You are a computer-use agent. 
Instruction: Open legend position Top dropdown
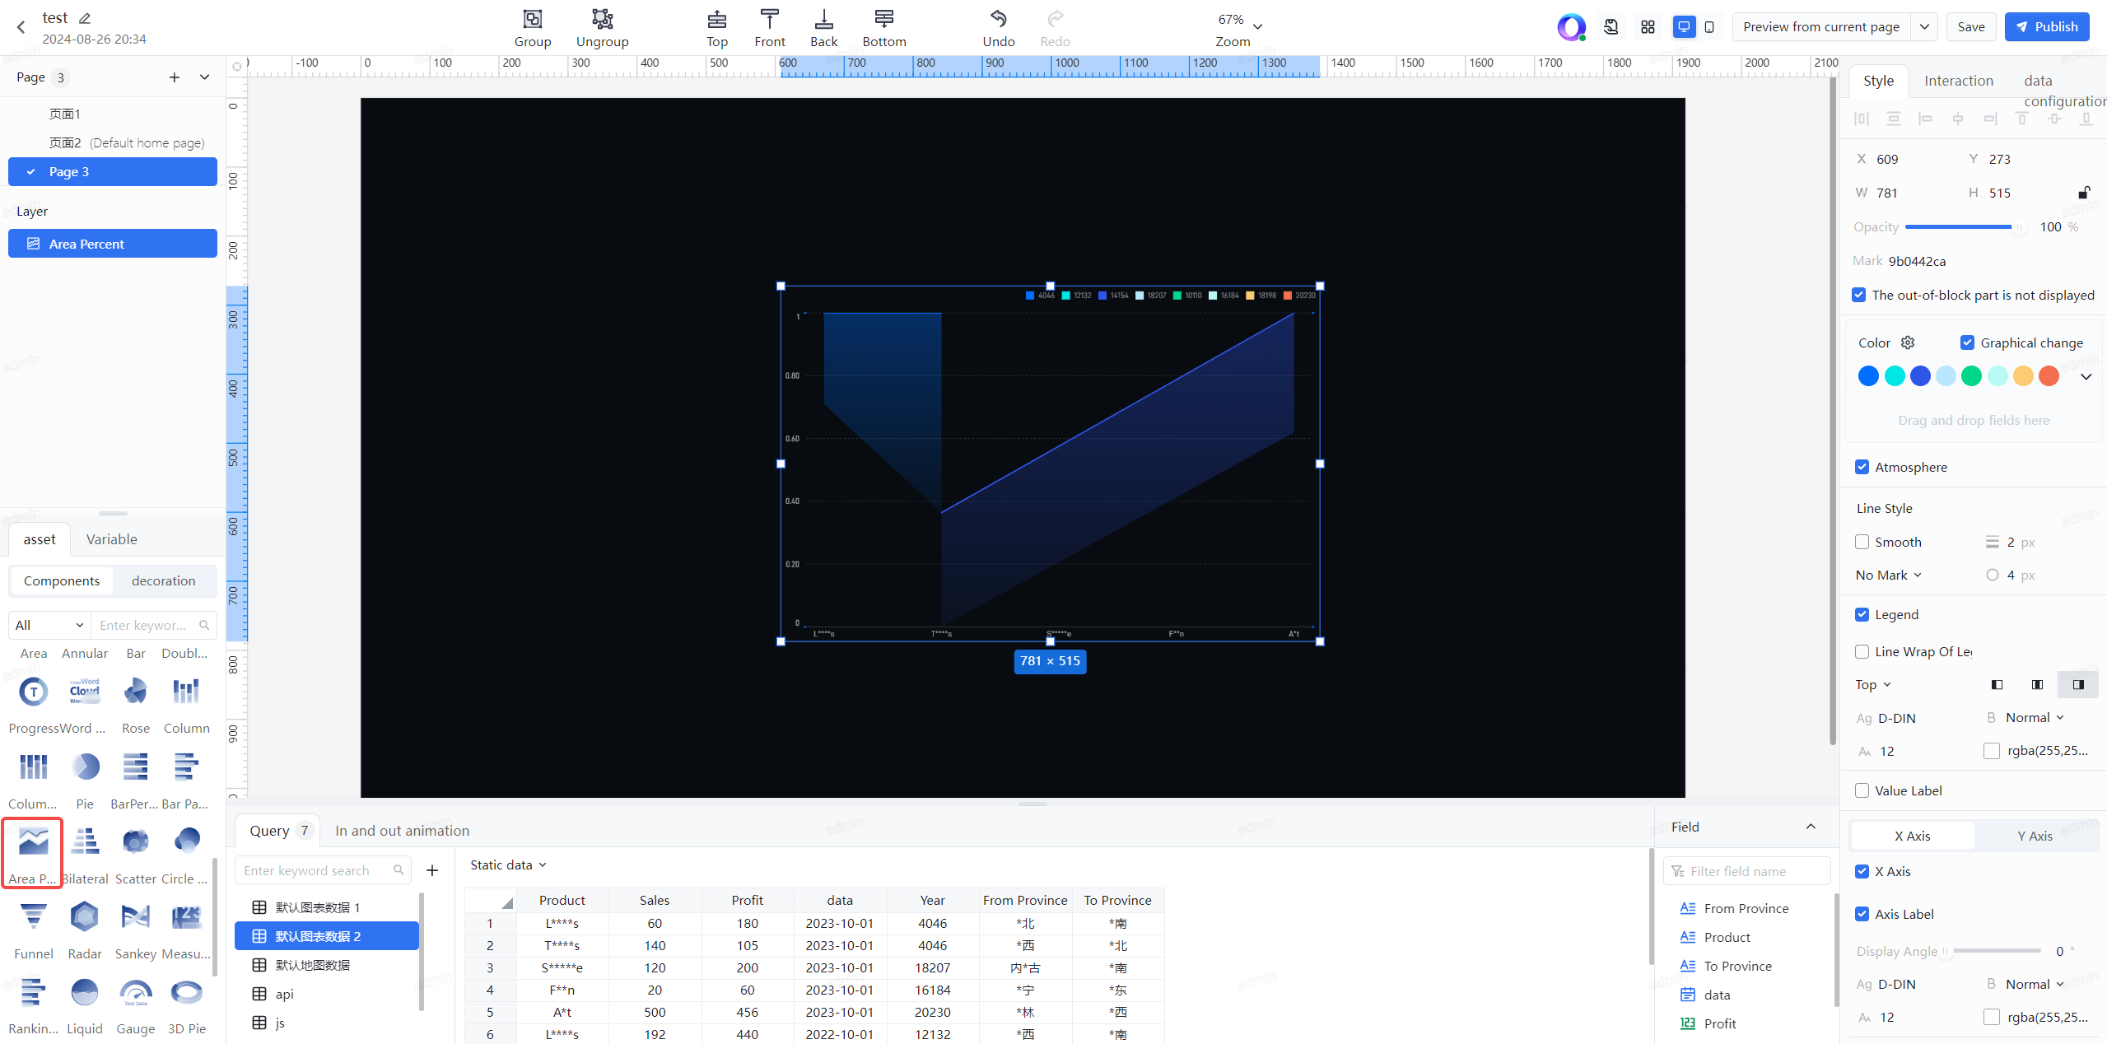pyautogui.click(x=1873, y=684)
